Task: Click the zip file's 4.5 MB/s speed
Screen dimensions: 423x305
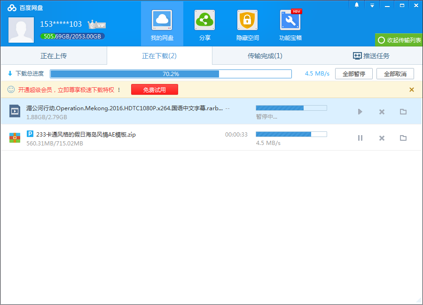Action: click(x=268, y=143)
